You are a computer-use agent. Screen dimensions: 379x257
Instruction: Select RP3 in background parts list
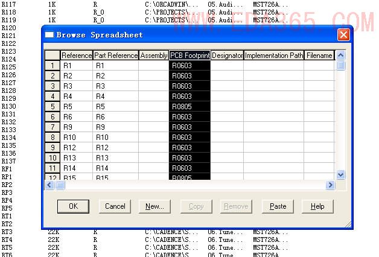(7, 192)
